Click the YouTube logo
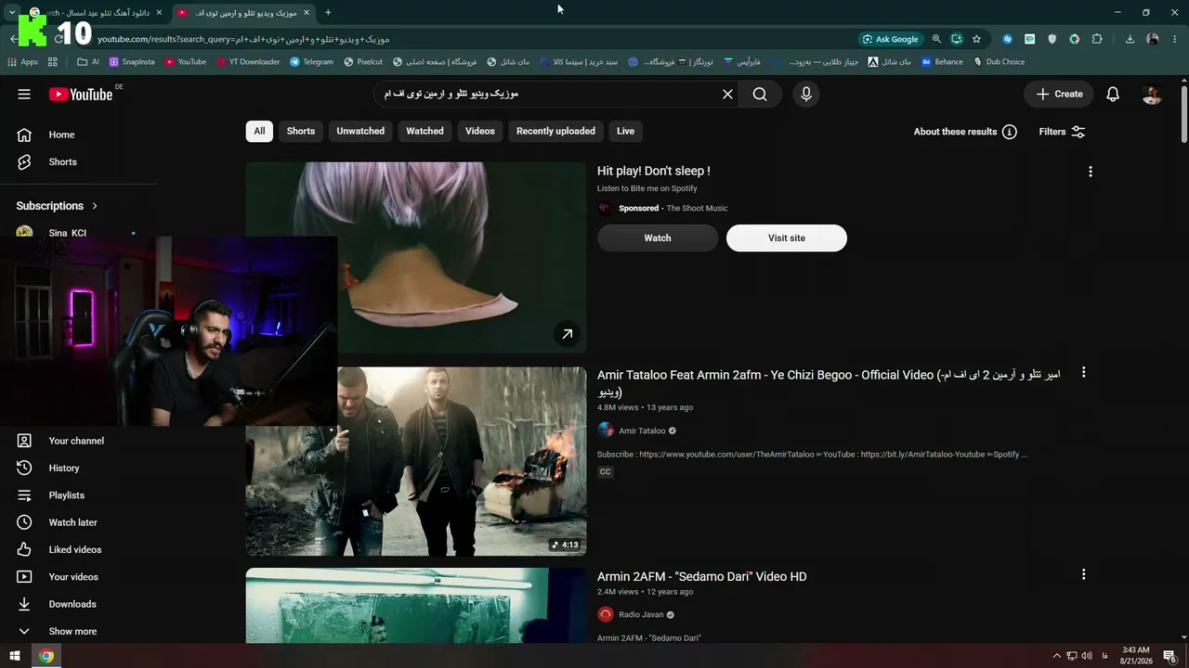This screenshot has width=1189, height=668. pyautogui.click(x=81, y=94)
